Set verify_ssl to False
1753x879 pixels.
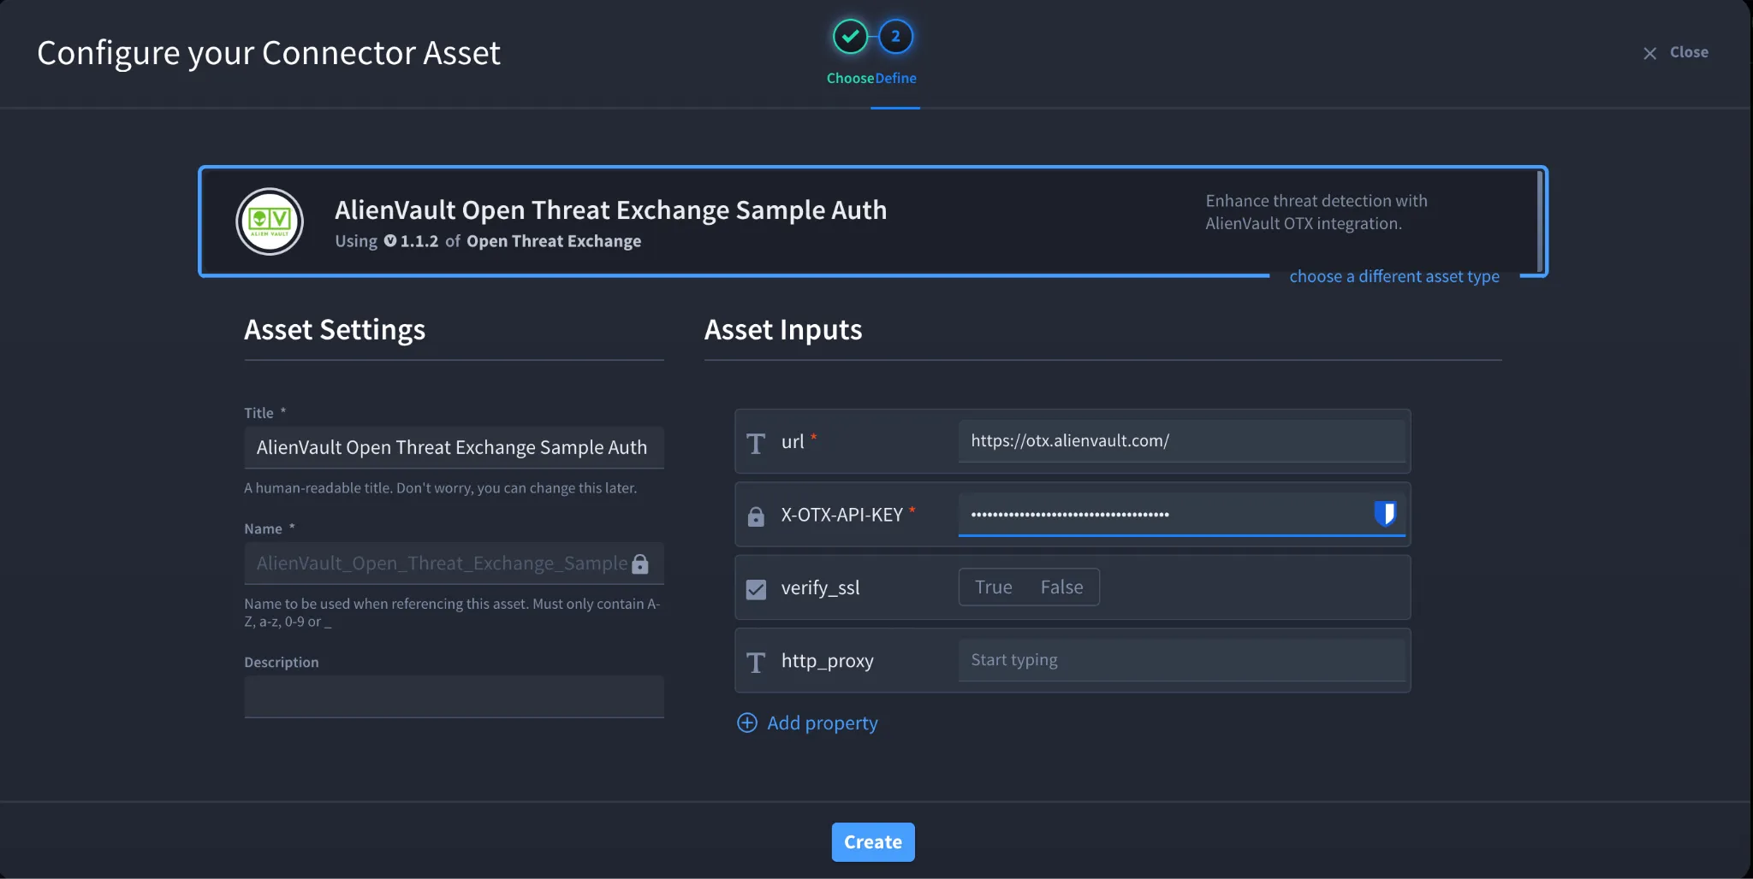[1061, 587]
